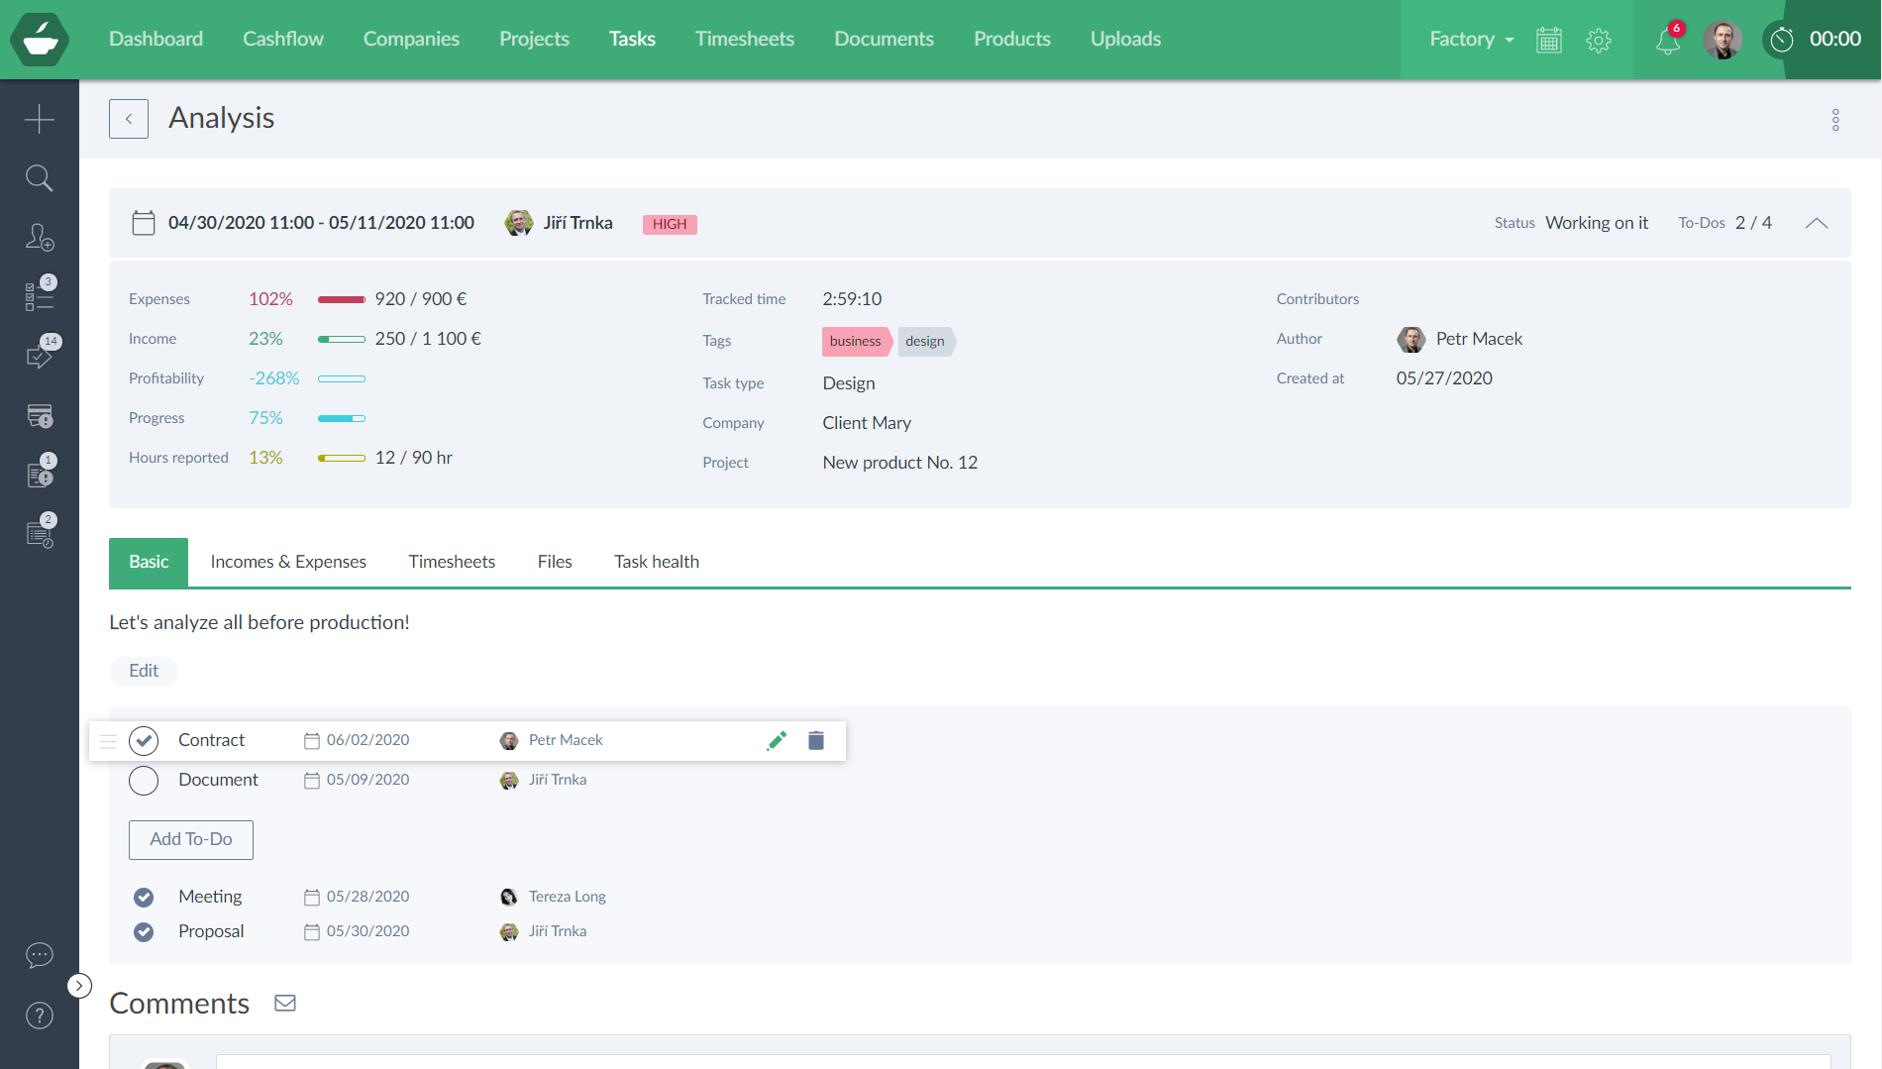Click the Add To-Do button

click(190, 839)
